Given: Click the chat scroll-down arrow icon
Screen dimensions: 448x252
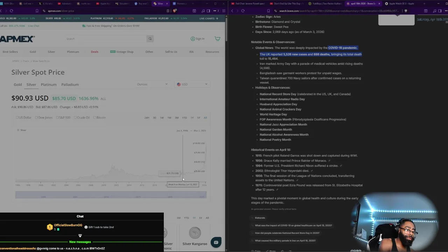Looking at the screenshot, I should pos(80,236).
